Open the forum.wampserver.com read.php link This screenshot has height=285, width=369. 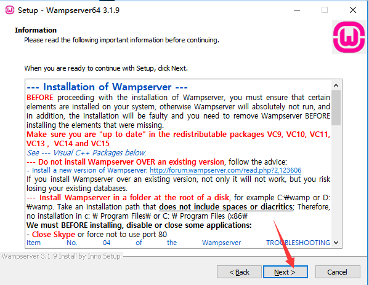coord(225,170)
